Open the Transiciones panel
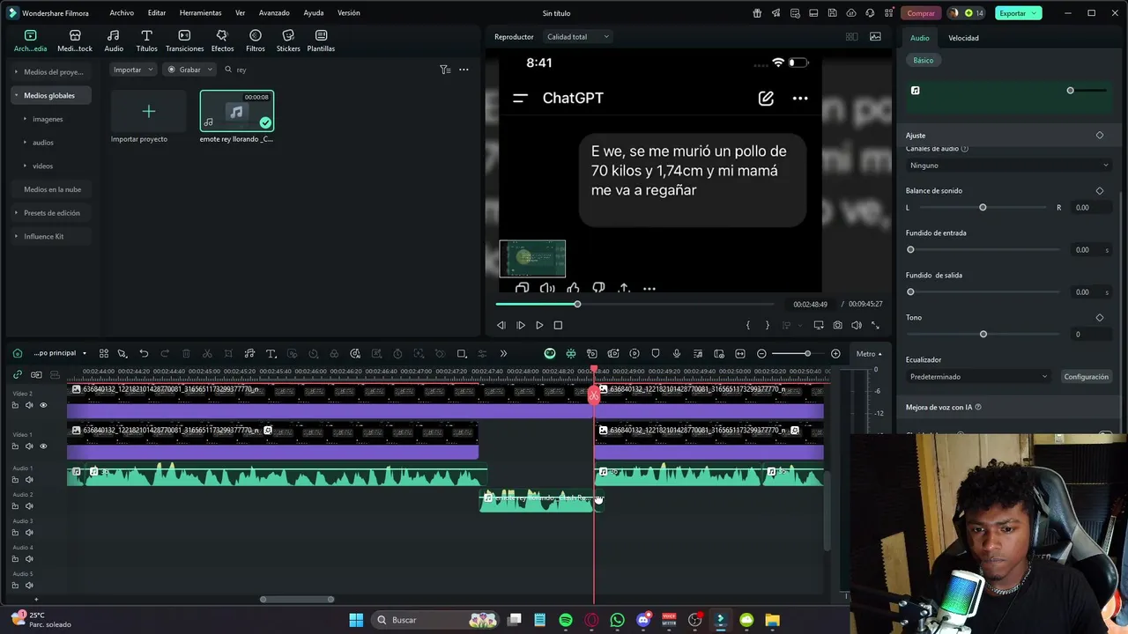Screen dimensions: 1128x634 pos(184,41)
